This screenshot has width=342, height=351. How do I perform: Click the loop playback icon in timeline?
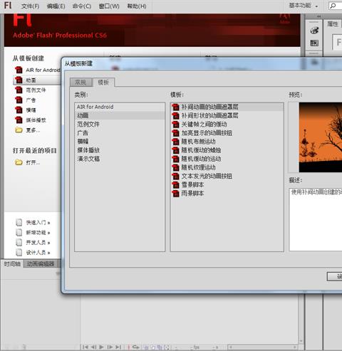[136, 347]
